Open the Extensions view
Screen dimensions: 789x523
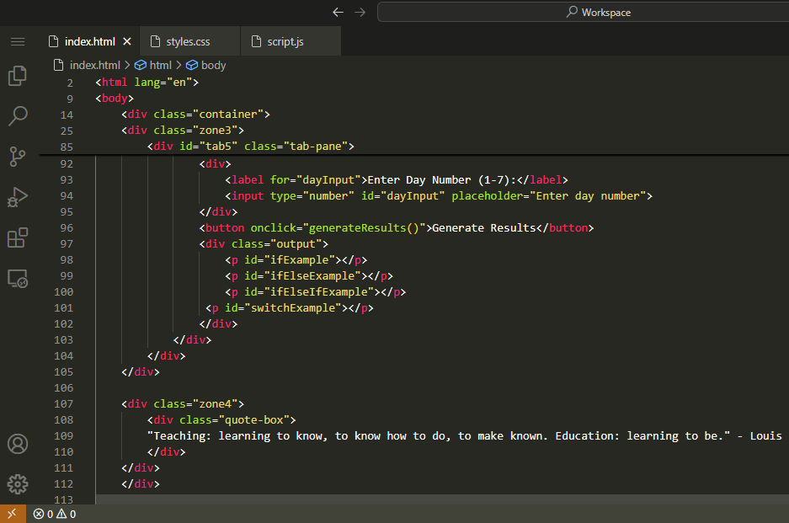pos(18,238)
